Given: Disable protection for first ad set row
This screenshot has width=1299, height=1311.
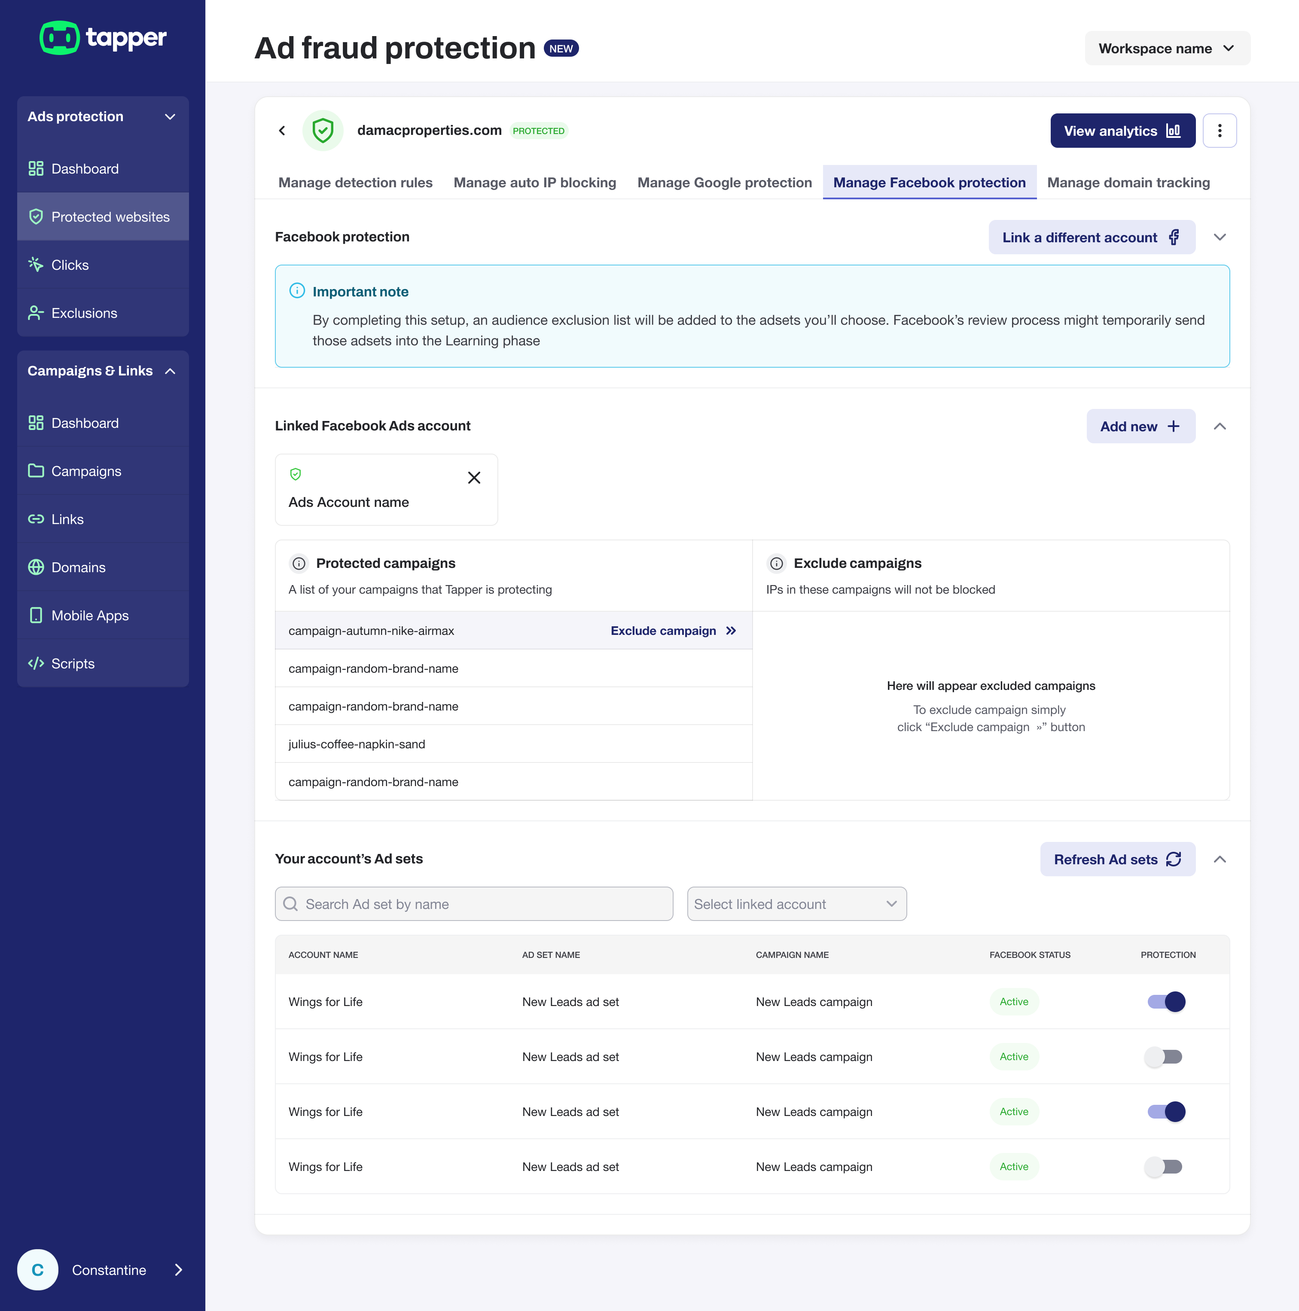Looking at the screenshot, I should click(1166, 1002).
